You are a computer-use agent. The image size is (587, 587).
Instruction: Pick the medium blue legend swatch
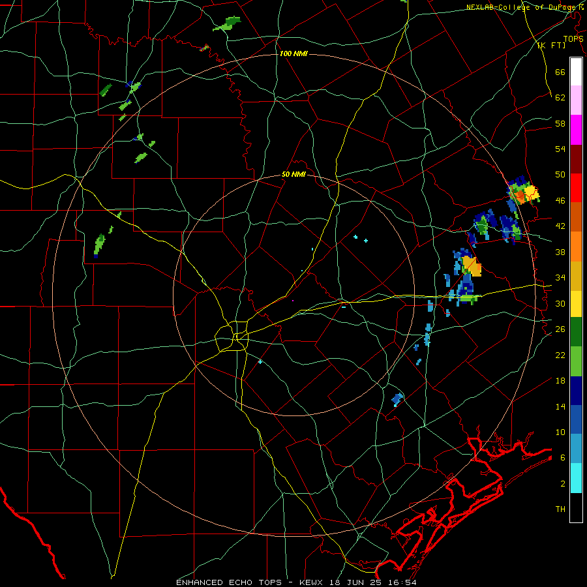576,419
